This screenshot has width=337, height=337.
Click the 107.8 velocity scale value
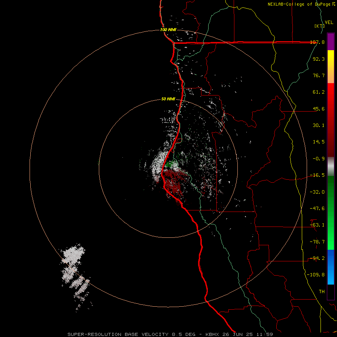point(317,42)
